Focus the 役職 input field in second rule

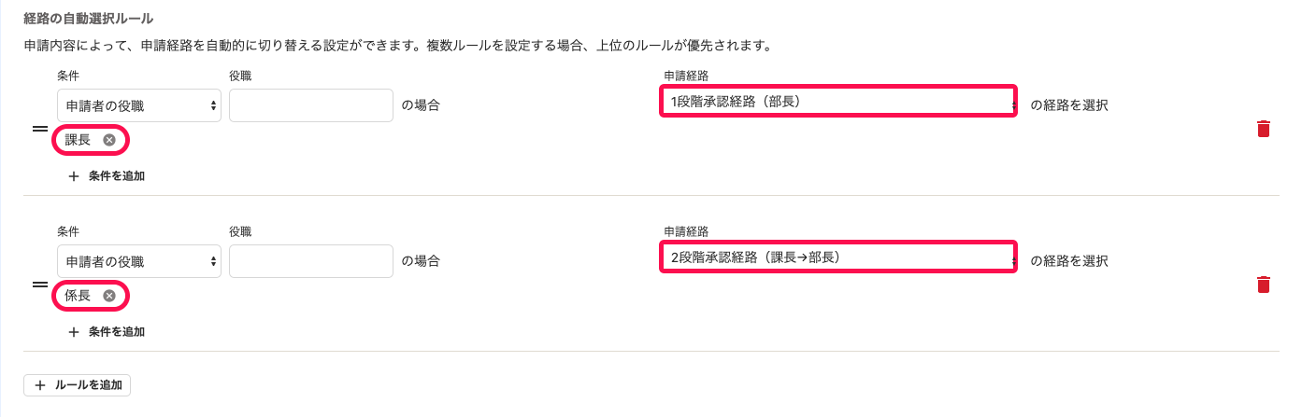click(x=311, y=261)
